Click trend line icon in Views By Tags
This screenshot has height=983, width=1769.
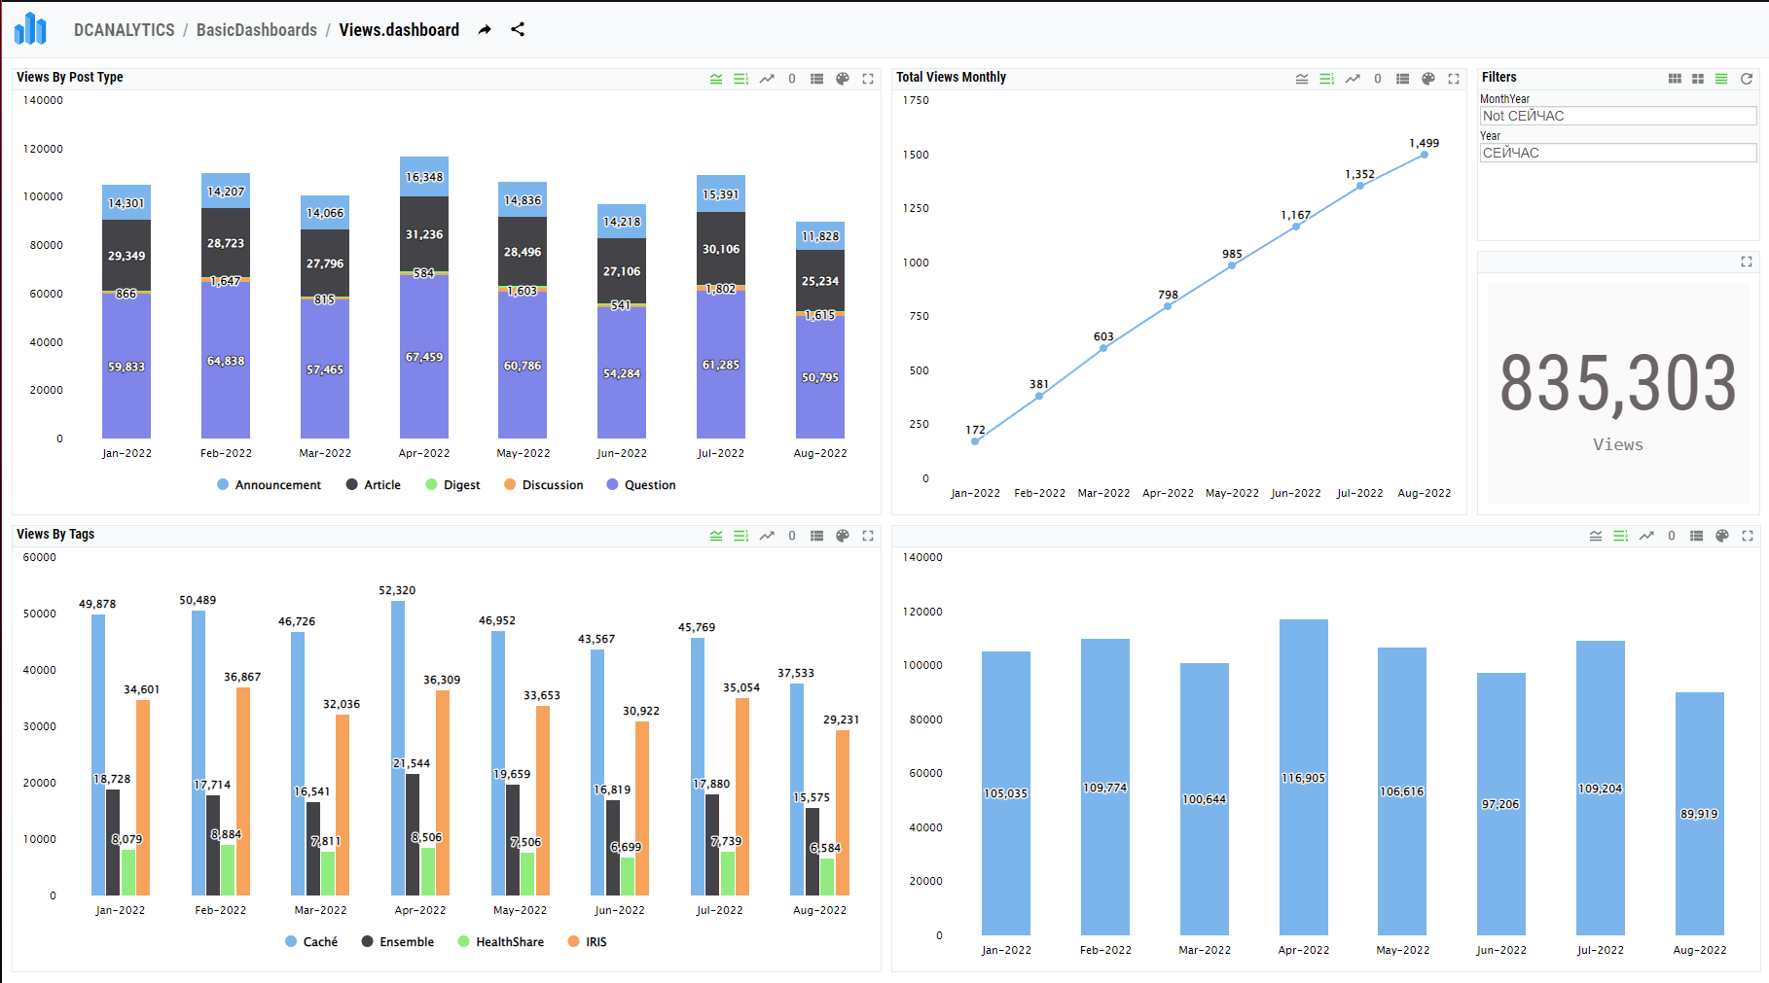767,536
